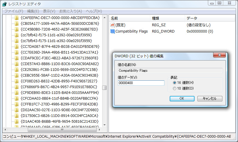
Task: Open the ヘルプ(H) menu
Action: click(94, 11)
